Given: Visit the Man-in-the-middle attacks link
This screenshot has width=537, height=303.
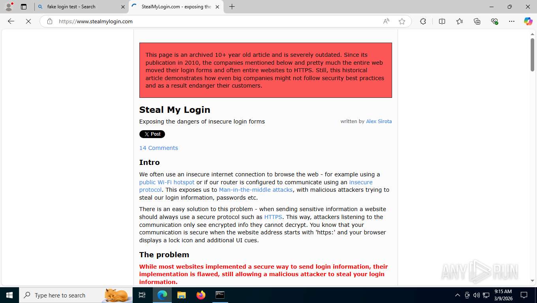Looking at the screenshot, I should [256, 190].
